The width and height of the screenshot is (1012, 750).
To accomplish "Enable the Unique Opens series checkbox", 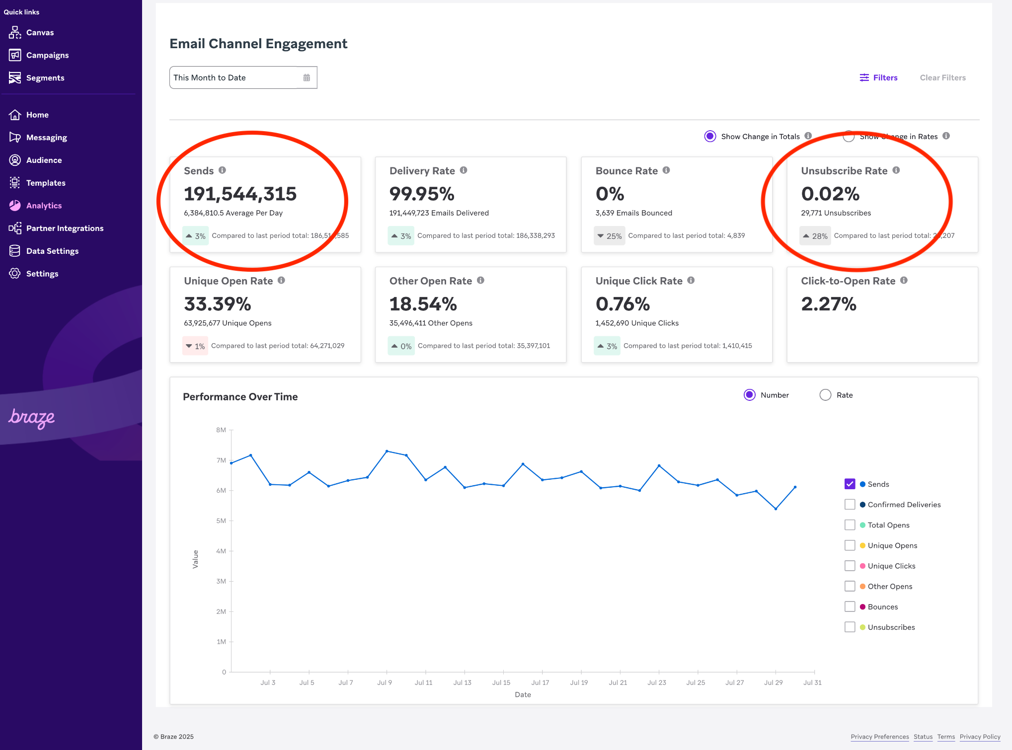I will coord(850,545).
